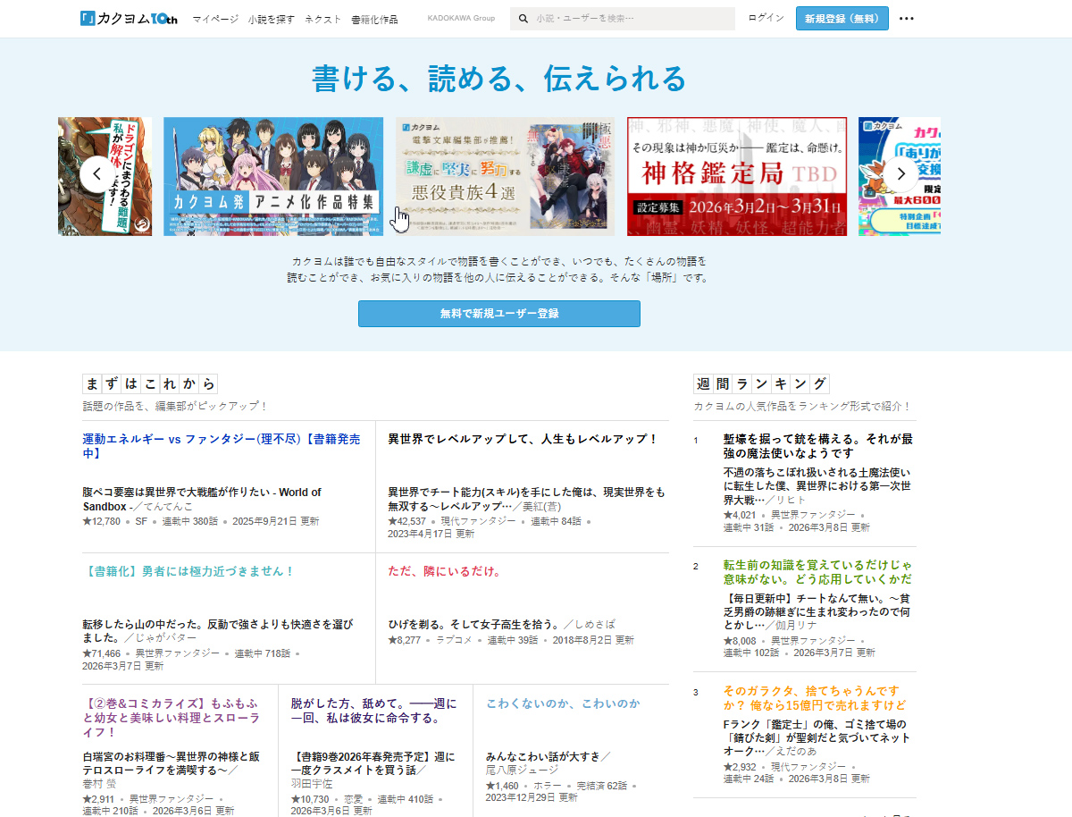This screenshot has width=1072, height=817.
Task: Focus the novel and user search field
Action: [x=630, y=19]
